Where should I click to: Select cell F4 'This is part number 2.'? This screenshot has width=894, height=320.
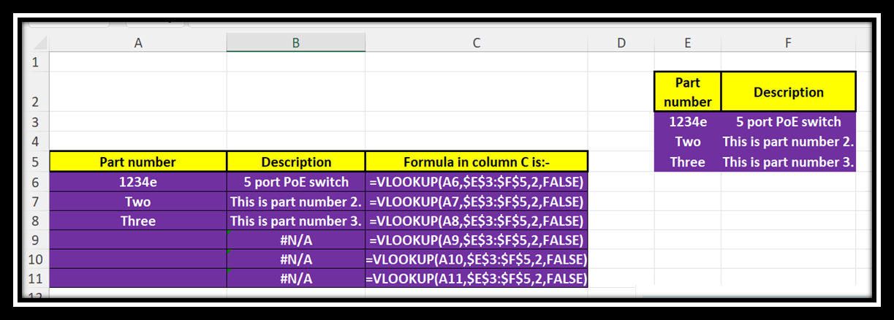click(x=788, y=141)
